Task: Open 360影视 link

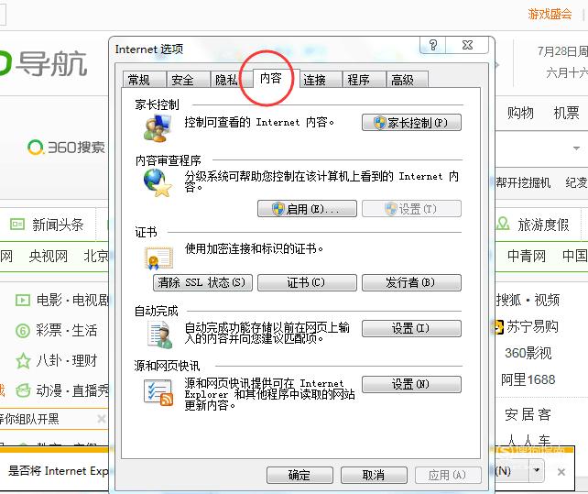Action: coord(528,353)
